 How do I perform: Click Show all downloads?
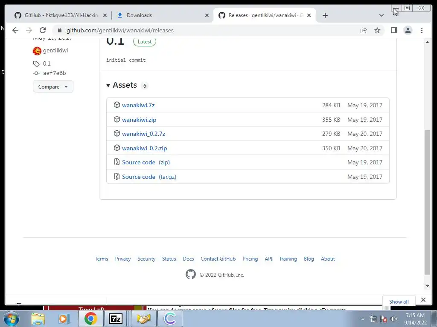pyautogui.click(x=399, y=302)
